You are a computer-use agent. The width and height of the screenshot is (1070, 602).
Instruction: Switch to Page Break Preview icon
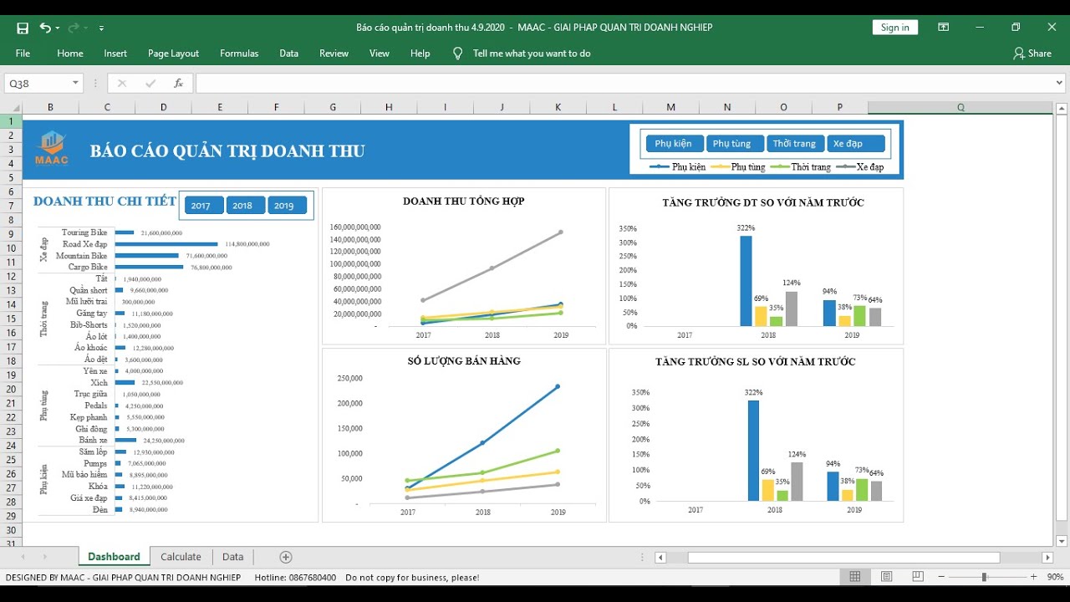(x=918, y=577)
